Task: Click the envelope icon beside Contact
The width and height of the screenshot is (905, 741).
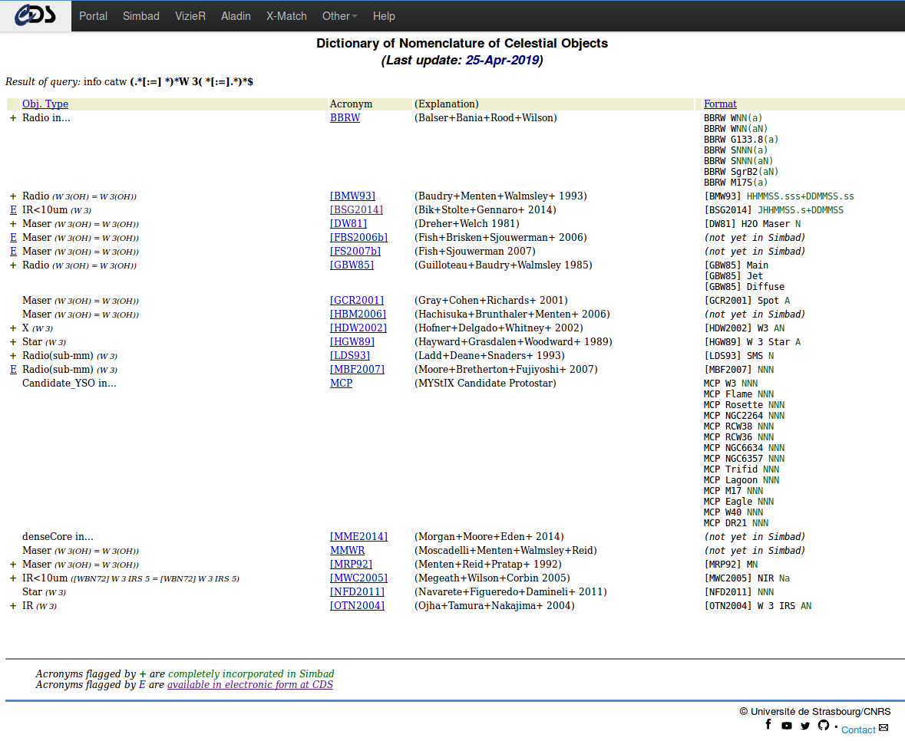Action: click(884, 728)
